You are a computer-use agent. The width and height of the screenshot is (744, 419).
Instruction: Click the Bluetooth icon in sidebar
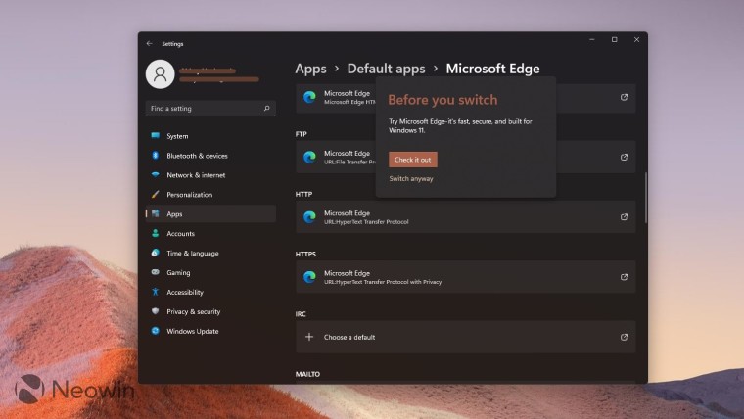(155, 155)
